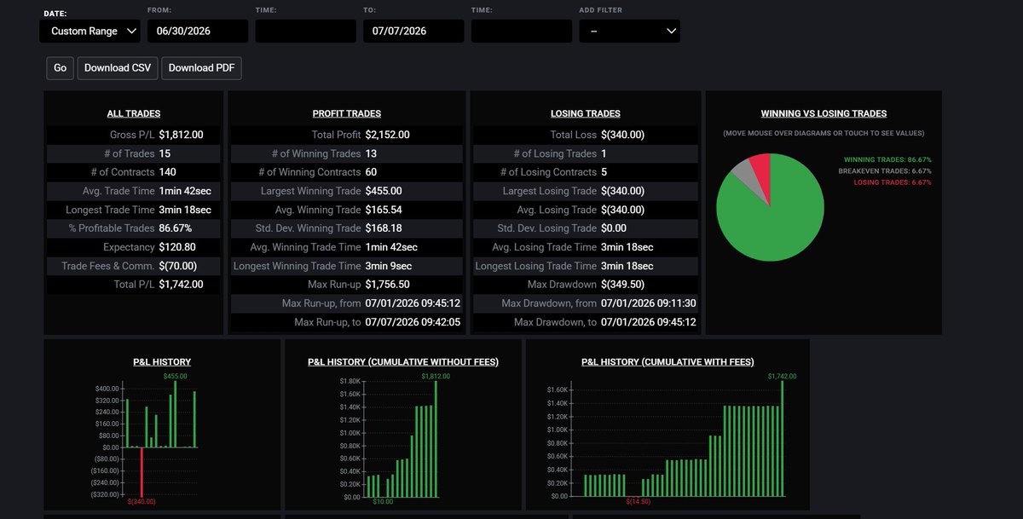The width and height of the screenshot is (1023, 519).
Task: Click the PROFIT TRADES heading
Action: click(x=347, y=113)
